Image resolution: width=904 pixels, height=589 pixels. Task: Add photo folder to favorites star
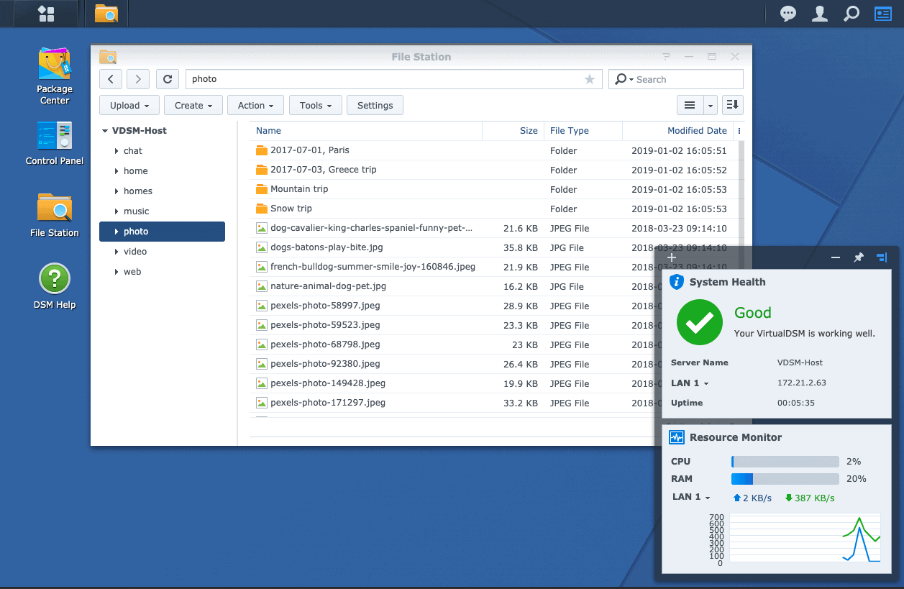(x=590, y=79)
